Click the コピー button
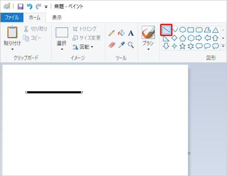 coord(32,38)
